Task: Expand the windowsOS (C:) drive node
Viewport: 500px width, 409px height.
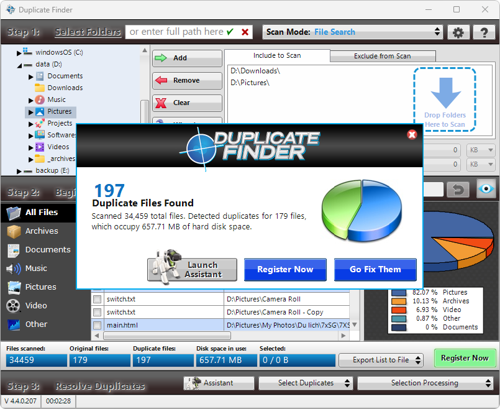Action: pyautogui.click(x=19, y=53)
